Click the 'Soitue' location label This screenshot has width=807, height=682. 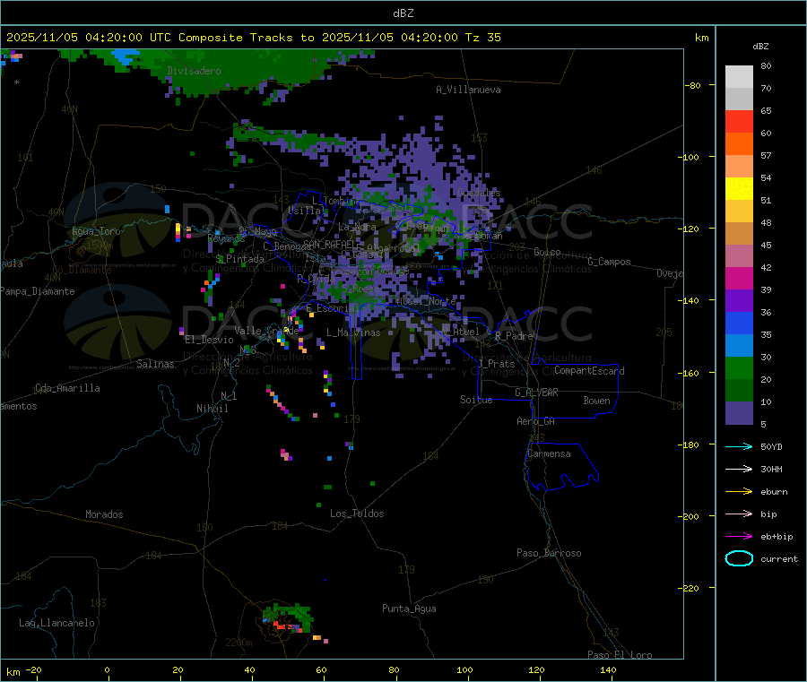[x=476, y=400]
